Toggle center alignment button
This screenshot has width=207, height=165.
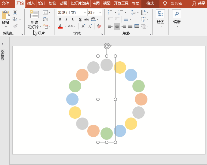click(x=117, y=26)
